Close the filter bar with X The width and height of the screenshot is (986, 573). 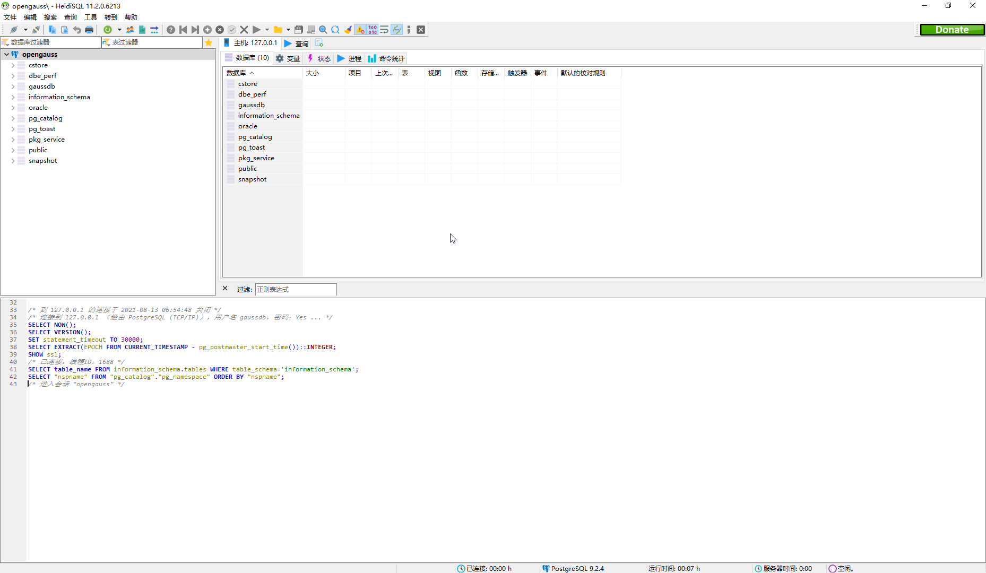225,289
